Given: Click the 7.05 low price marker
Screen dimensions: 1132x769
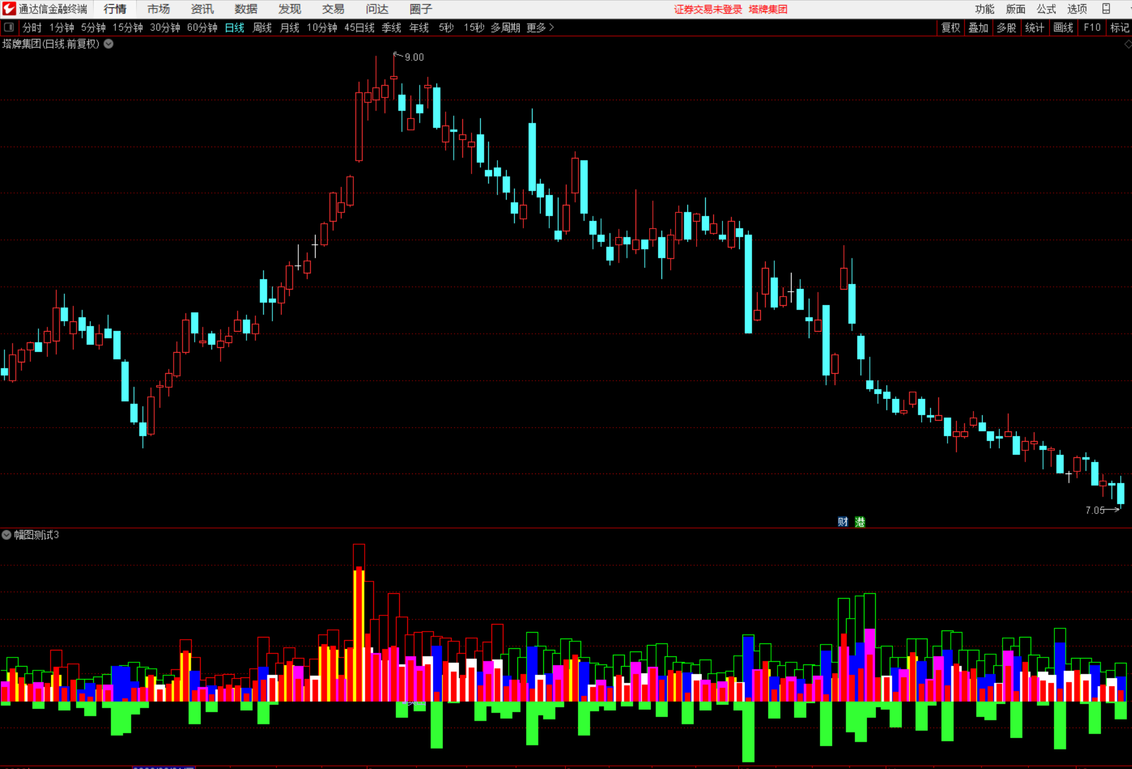Looking at the screenshot, I should pos(1095,510).
